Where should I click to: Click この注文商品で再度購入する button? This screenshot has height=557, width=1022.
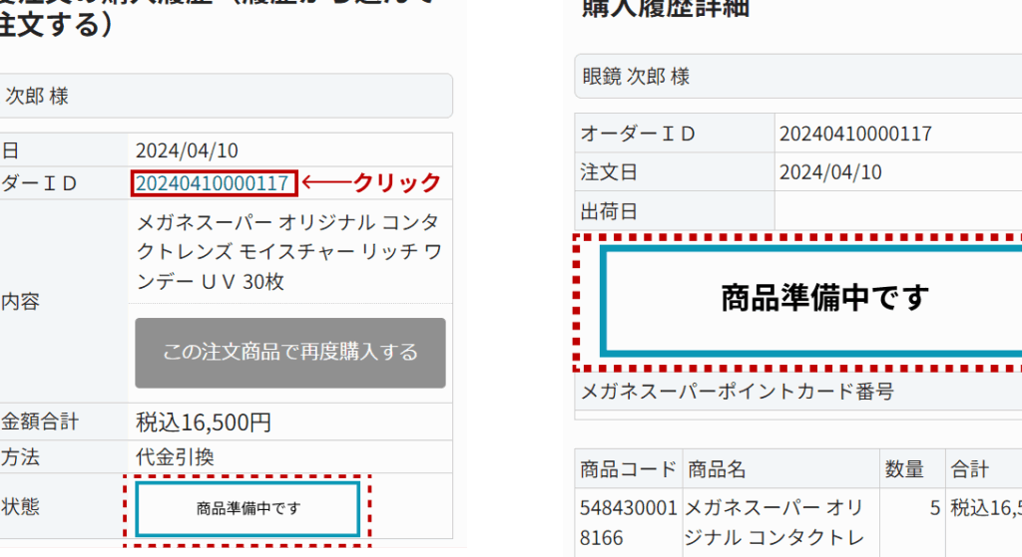(x=290, y=353)
